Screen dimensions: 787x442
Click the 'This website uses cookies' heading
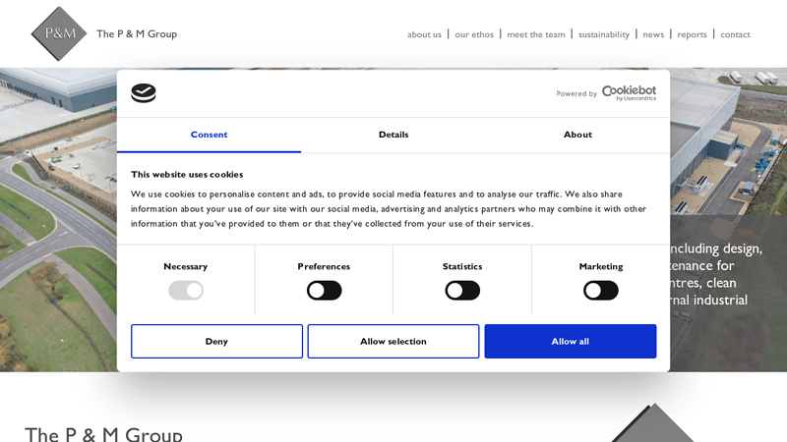[x=187, y=175]
